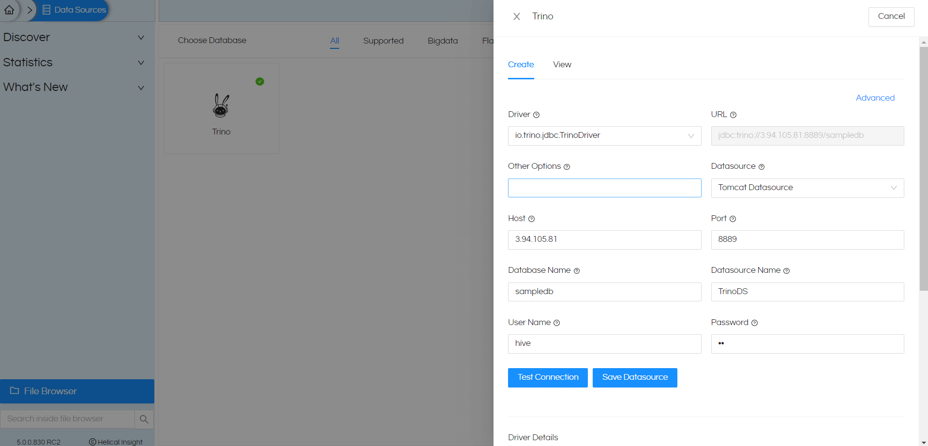Select the Trino database card label
This screenshot has width=928, height=446.
point(221,132)
